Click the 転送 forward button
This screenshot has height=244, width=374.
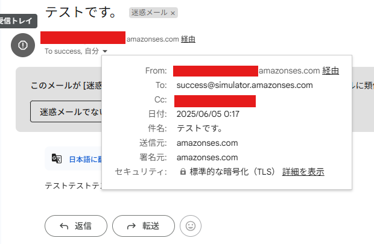(144, 226)
